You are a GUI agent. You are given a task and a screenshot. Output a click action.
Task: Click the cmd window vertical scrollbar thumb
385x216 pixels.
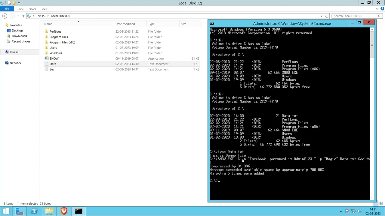[x=372, y=45]
